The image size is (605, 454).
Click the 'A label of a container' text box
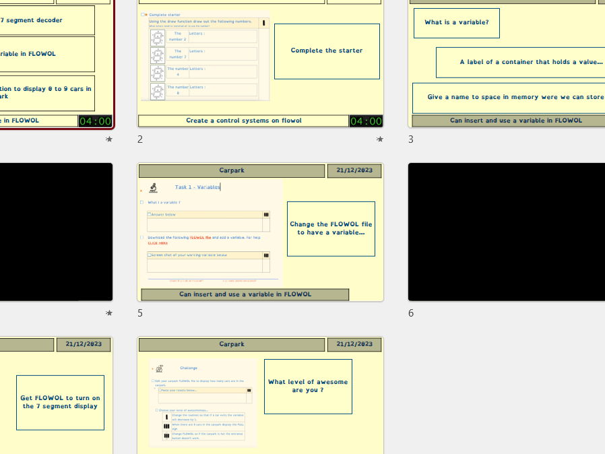coord(520,62)
